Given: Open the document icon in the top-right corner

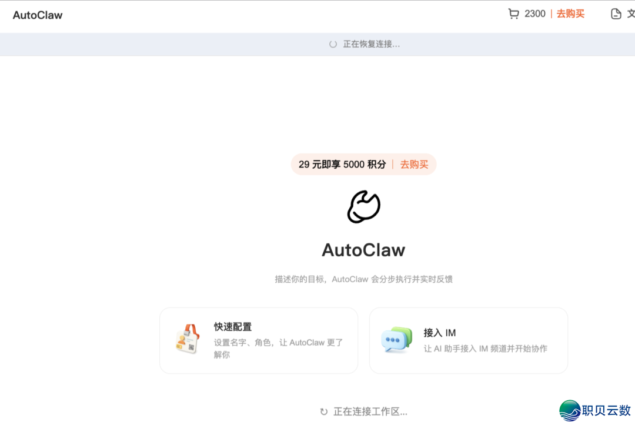Looking at the screenshot, I should pyautogui.click(x=615, y=13).
